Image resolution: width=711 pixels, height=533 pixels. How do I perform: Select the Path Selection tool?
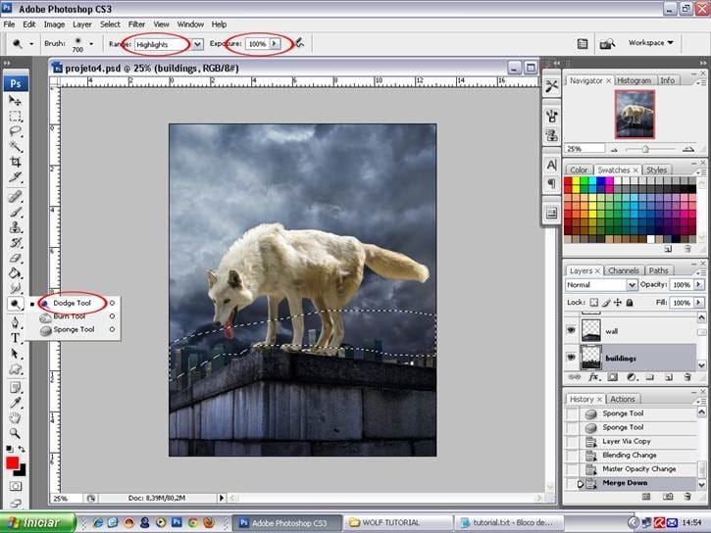(15, 354)
